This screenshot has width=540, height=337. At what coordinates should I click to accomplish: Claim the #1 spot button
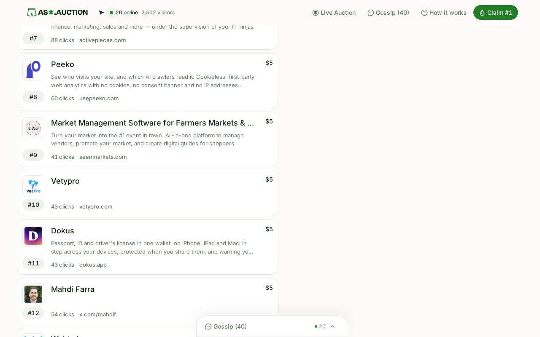click(496, 13)
